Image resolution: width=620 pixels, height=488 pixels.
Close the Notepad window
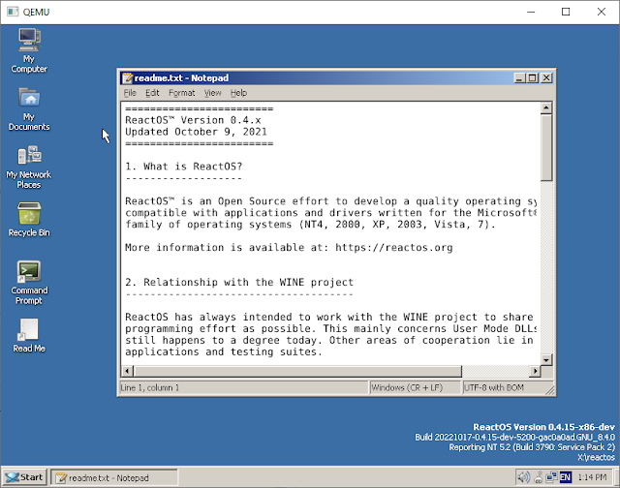546,77
